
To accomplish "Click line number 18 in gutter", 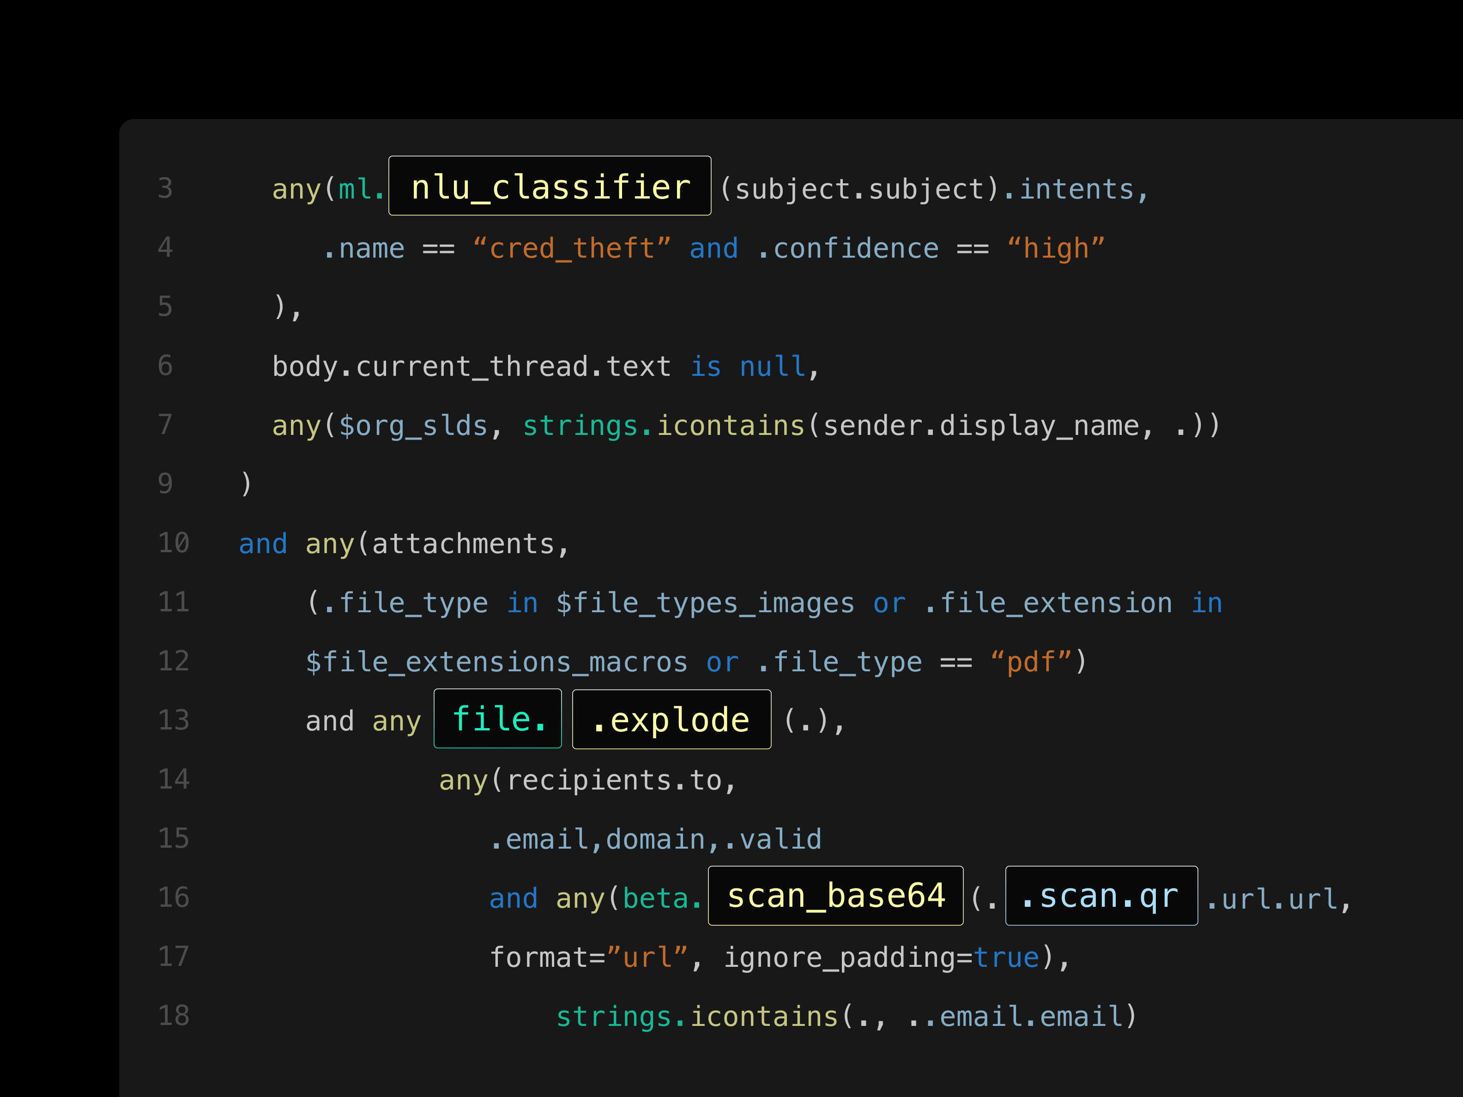I will (x=173, y=1016).
